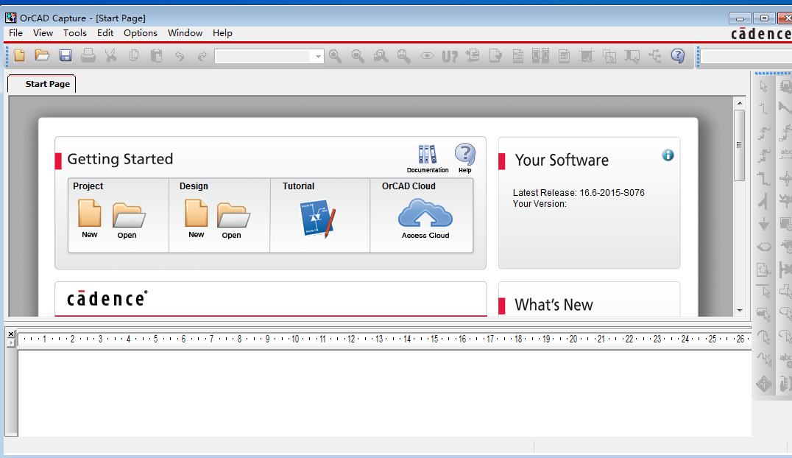Click the Zoom Out magnifier icon

point(358,56)
